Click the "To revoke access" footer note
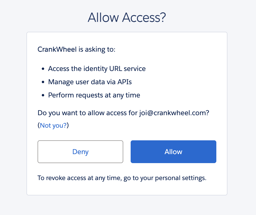Image resolution: width=256 pixels, height=215 pixels. (x=122, y=178)
